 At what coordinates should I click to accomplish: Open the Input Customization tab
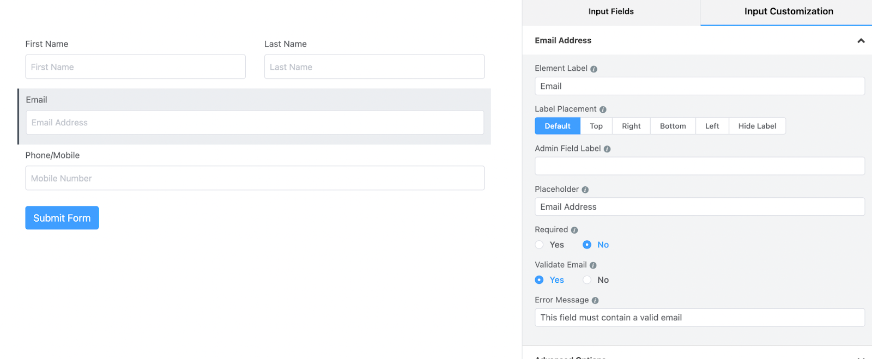point(788,12)
